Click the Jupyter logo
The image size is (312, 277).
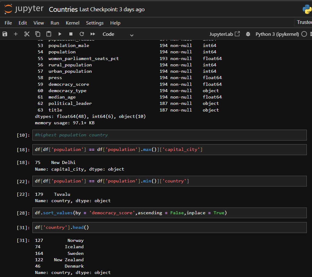(24, 9)
